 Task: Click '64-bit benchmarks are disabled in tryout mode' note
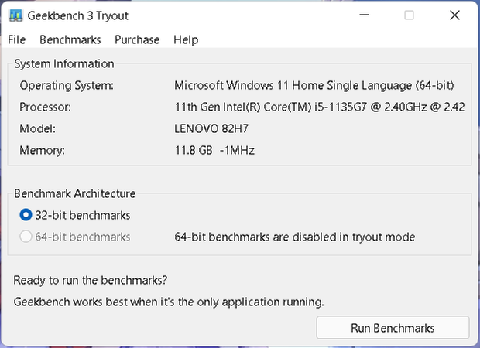[x=295, y=237]
